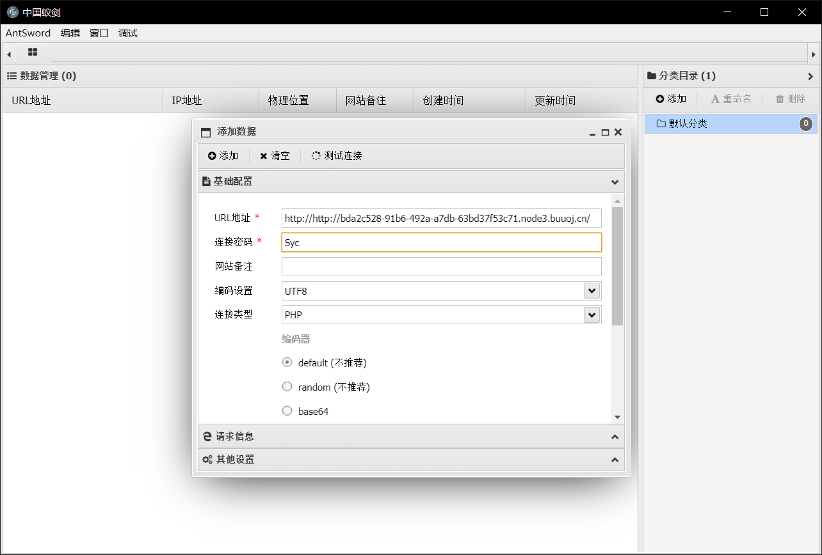The height and width of the screenshot is (555, 822).
Task: Click the gear icon on 其他设置 section
Action: pos(207,459)
